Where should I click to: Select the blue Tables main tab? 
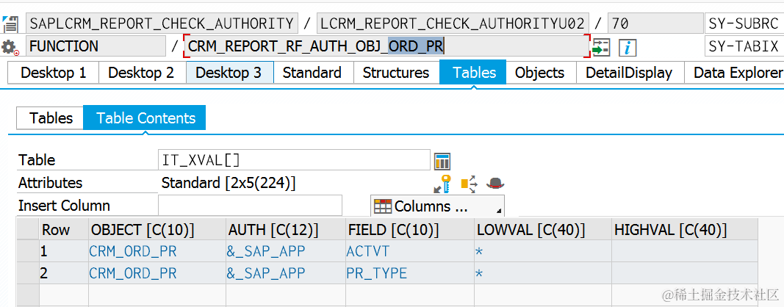(x=473, y=73)
